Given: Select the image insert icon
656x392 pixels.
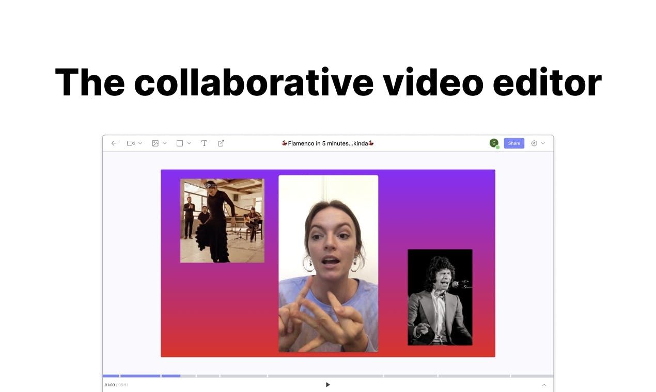Looking at the screenshot, I should (155, 143).
